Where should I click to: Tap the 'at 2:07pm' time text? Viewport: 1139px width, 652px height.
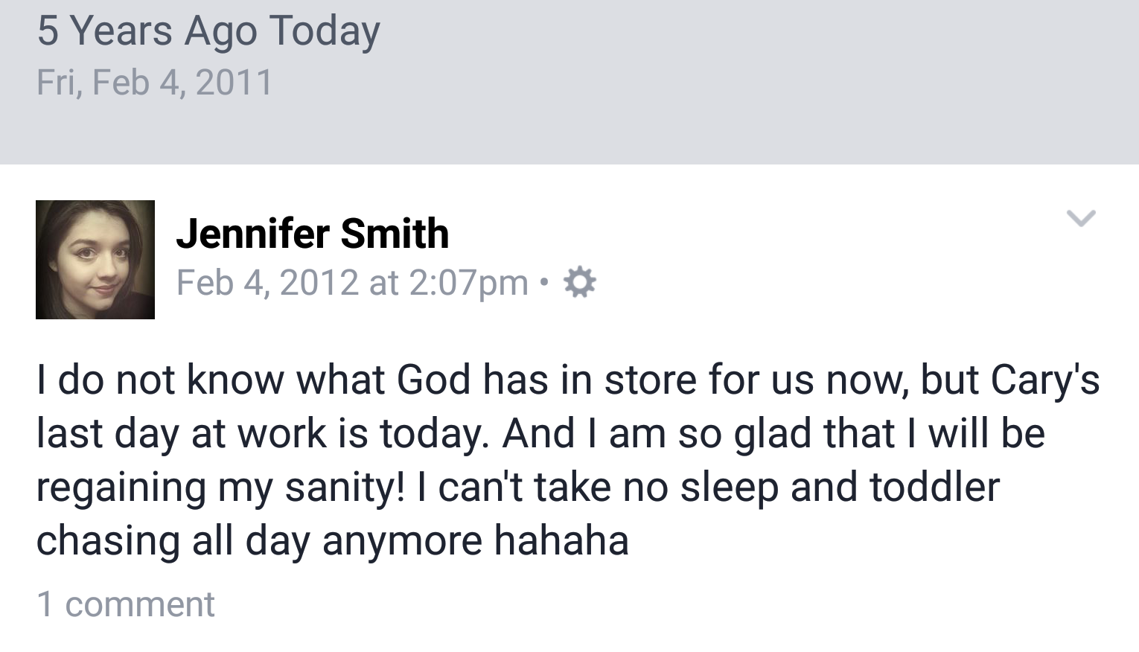click(448, 283)
